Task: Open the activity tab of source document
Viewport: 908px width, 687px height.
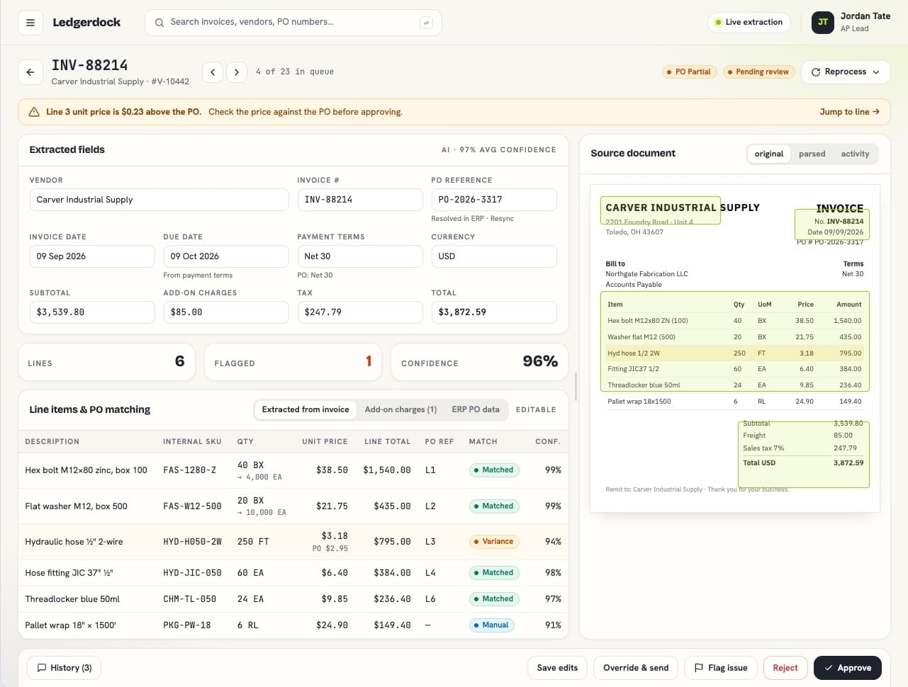Action: pyautogui.click(x=855, y=154)
